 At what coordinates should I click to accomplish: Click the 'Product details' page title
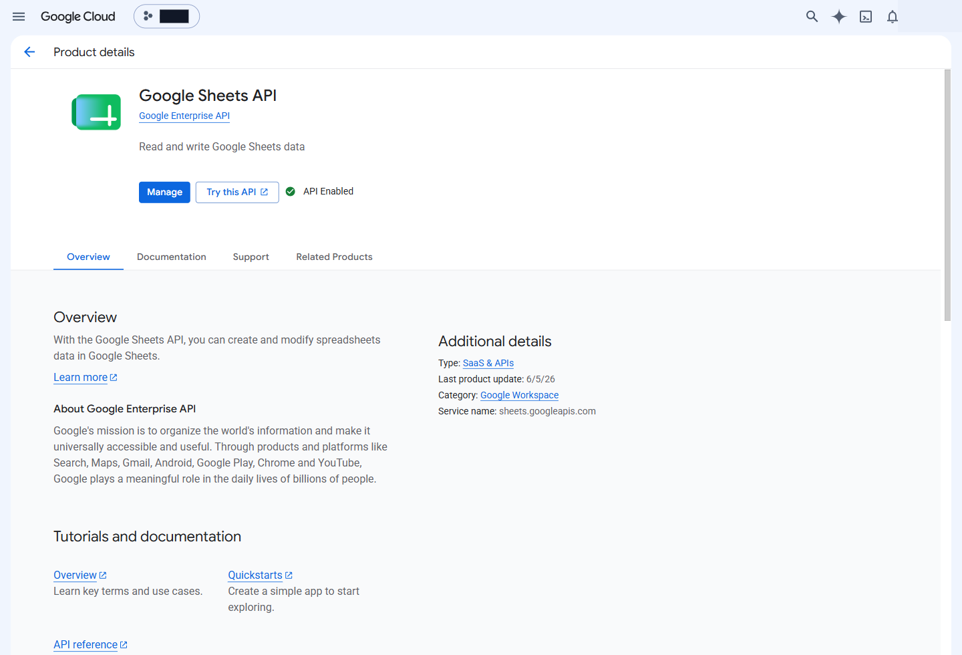point(94,52)
